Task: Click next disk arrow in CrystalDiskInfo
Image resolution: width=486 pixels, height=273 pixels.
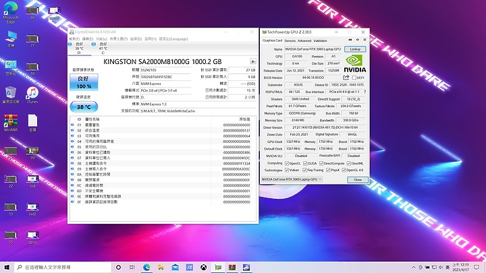Action: pos(253,61)
